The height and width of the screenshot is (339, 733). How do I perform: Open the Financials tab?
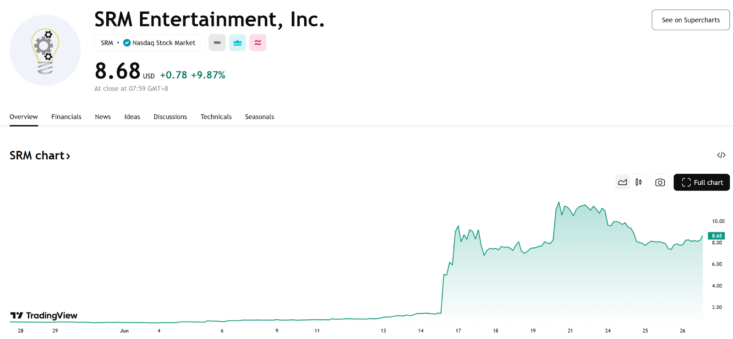[x=66, y=117]
